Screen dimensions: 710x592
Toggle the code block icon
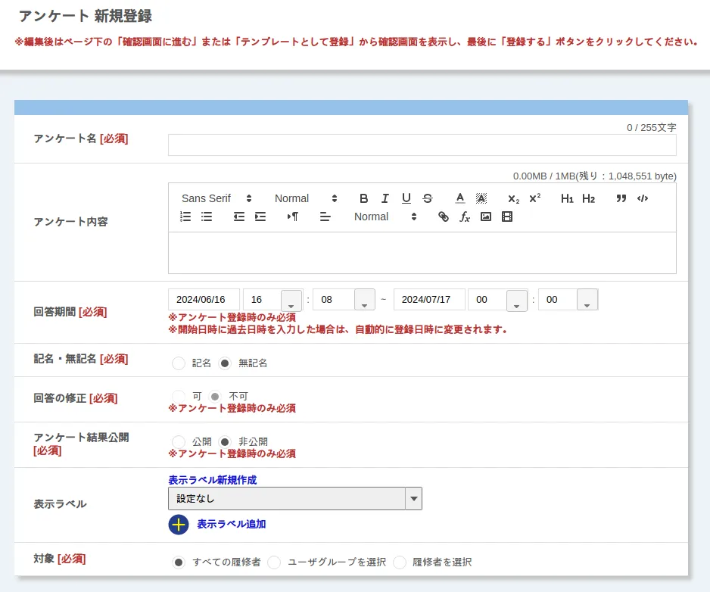coord(643,198)
